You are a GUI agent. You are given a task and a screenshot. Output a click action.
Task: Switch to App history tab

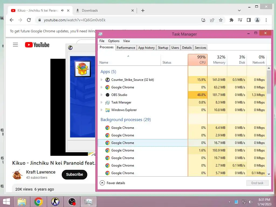146,48
